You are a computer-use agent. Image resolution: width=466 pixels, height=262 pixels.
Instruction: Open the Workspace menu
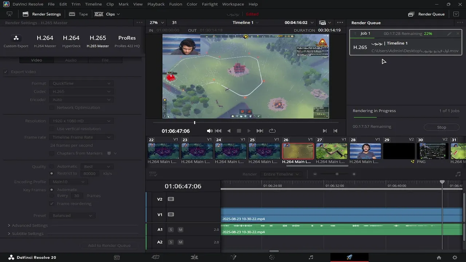point(233,4)
